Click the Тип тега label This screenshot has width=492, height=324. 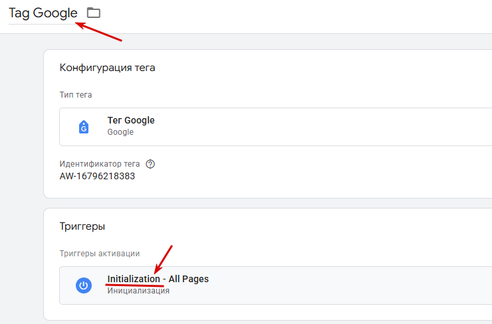point(76,95)
